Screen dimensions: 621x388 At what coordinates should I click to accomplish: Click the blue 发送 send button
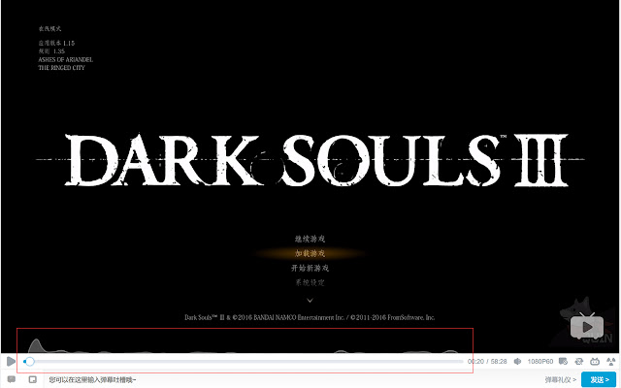(599, 379)
